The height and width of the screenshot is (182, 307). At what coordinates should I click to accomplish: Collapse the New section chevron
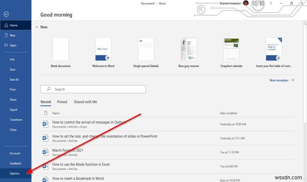click(36, 27)
